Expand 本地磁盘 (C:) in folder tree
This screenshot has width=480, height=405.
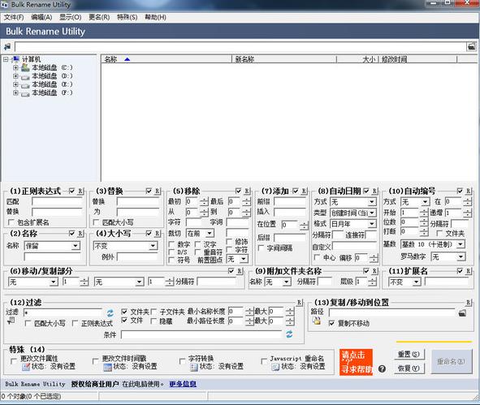pos(15,68)
